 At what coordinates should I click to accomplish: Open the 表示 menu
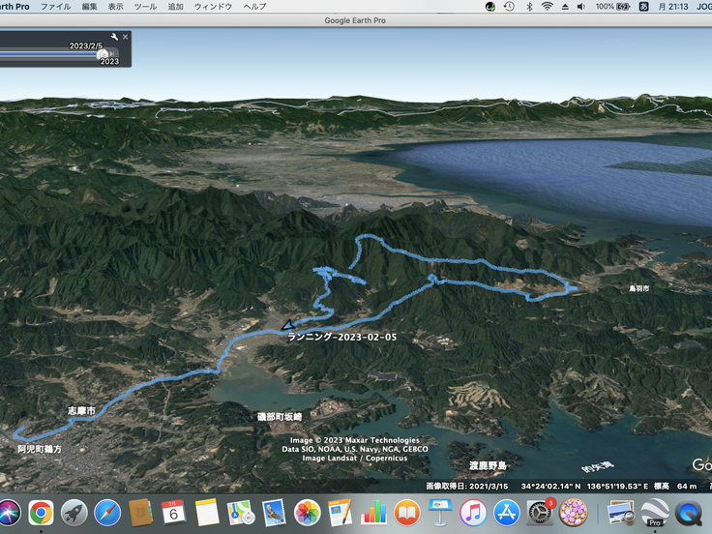[x=116, y=6]
